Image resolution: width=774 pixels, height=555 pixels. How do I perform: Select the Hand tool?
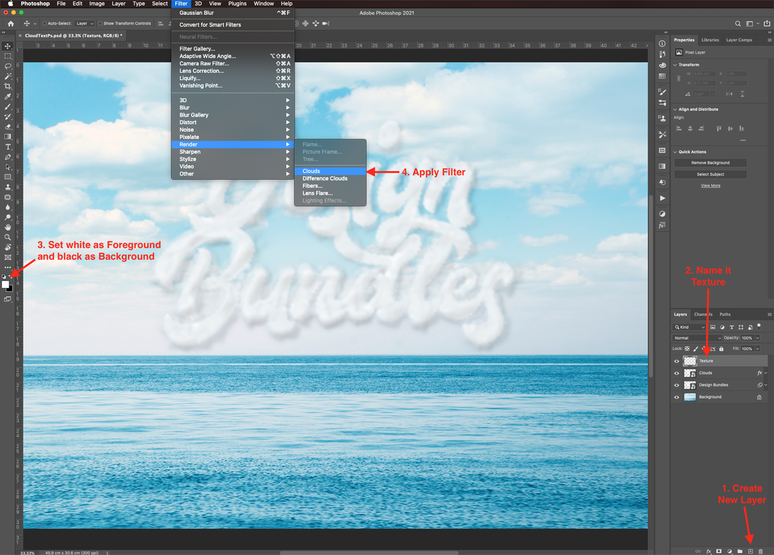pyautogui.click(x=8, y=227)
